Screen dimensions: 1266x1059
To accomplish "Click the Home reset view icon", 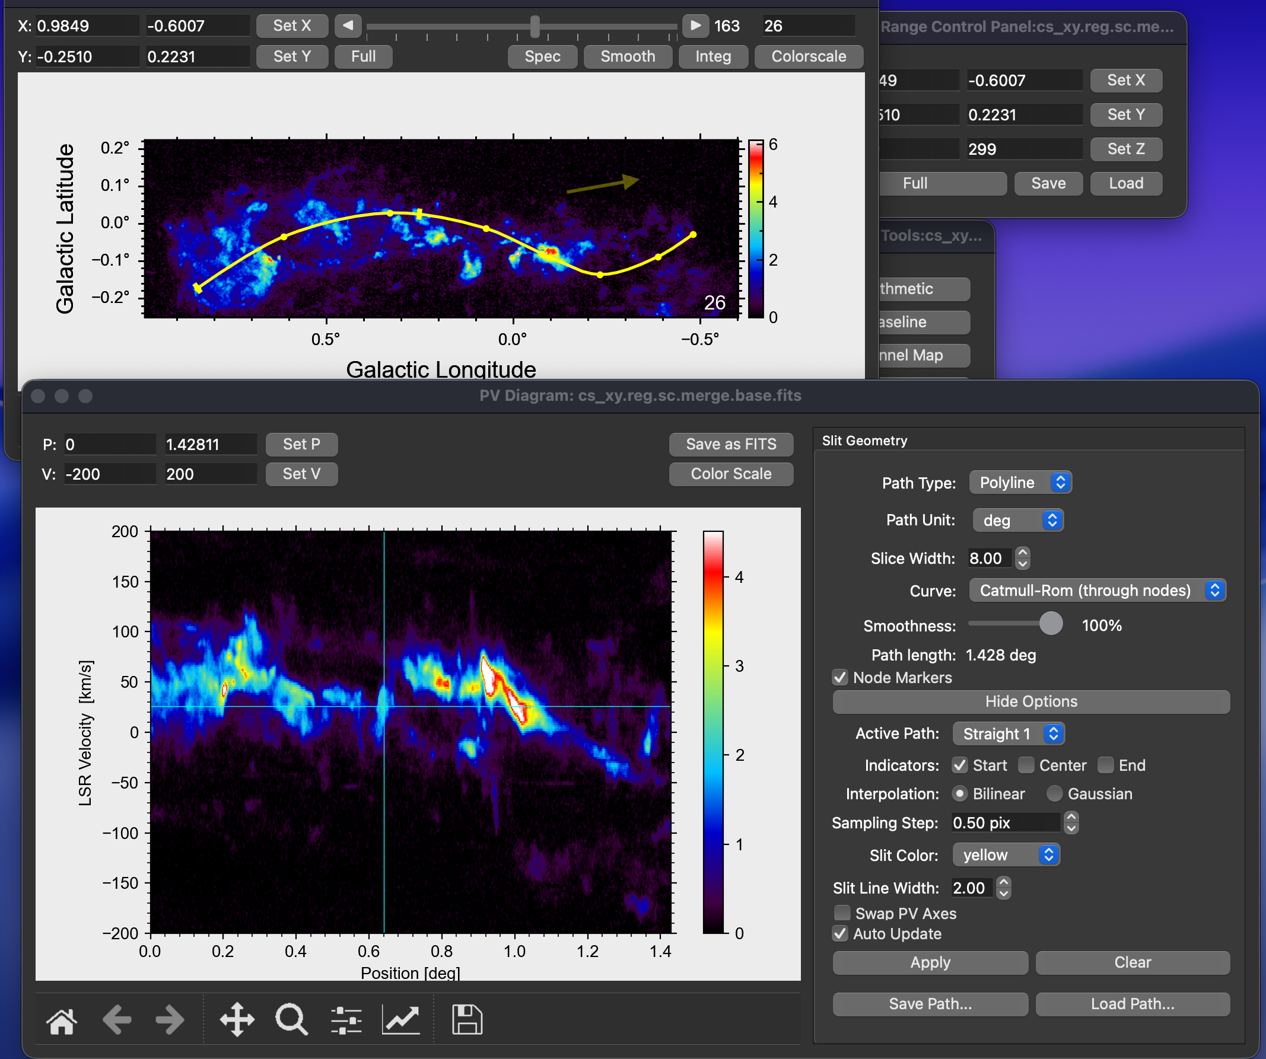I will [x=62, y=1020].
